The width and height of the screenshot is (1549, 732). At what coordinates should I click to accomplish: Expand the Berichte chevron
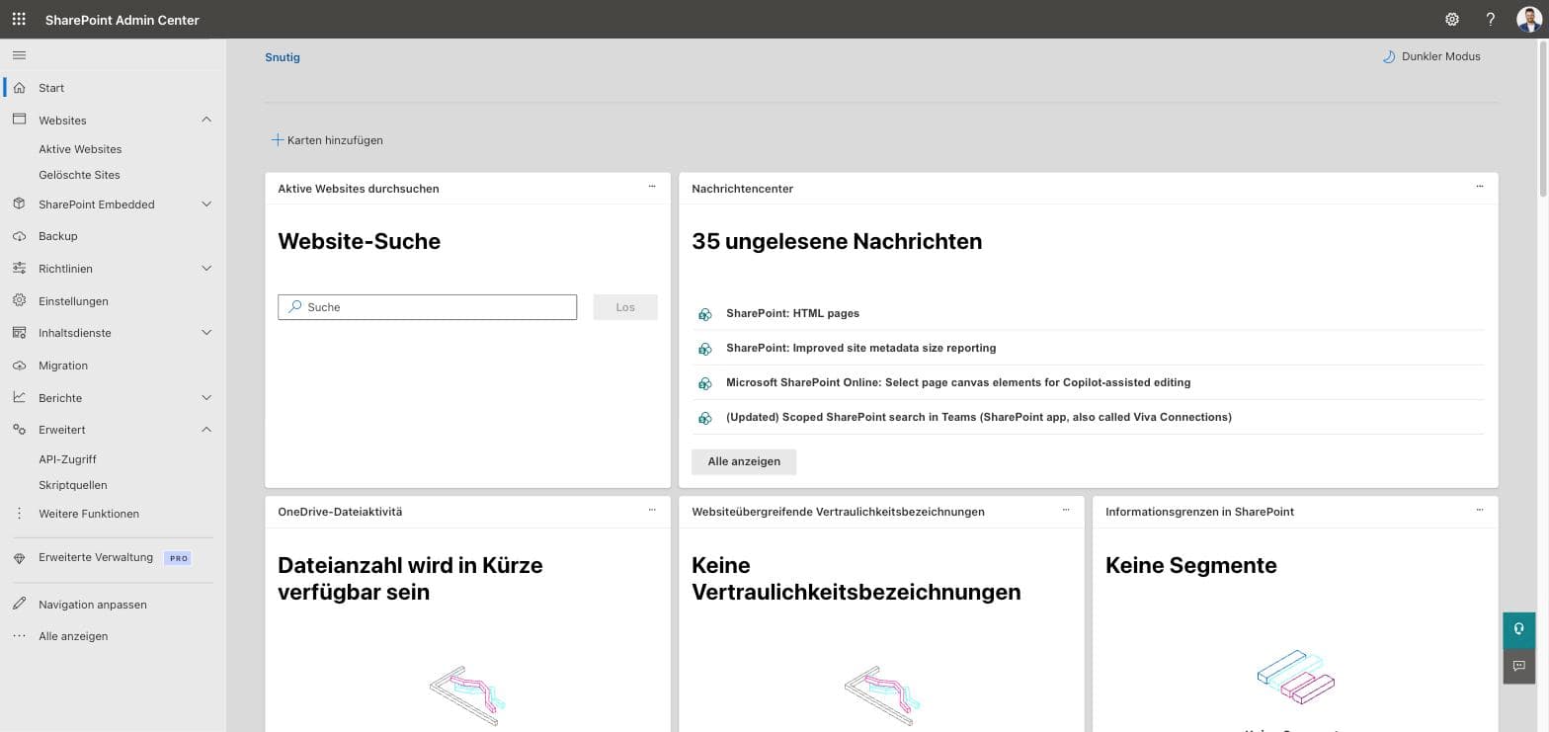click(x=206, y=397)
